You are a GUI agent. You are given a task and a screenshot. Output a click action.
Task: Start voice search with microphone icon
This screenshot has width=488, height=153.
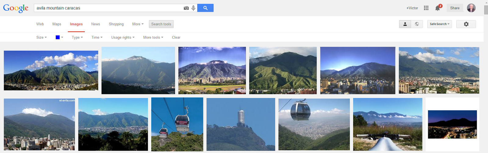[x=193, y=8]
